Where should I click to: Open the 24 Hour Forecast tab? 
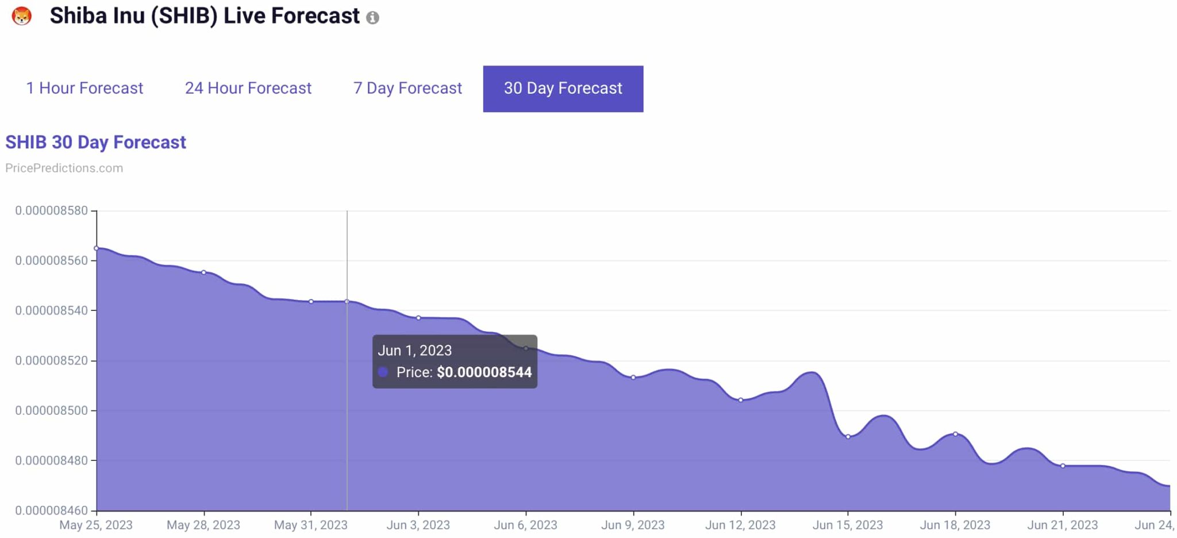pyautogui.click(x=247, y=88)
